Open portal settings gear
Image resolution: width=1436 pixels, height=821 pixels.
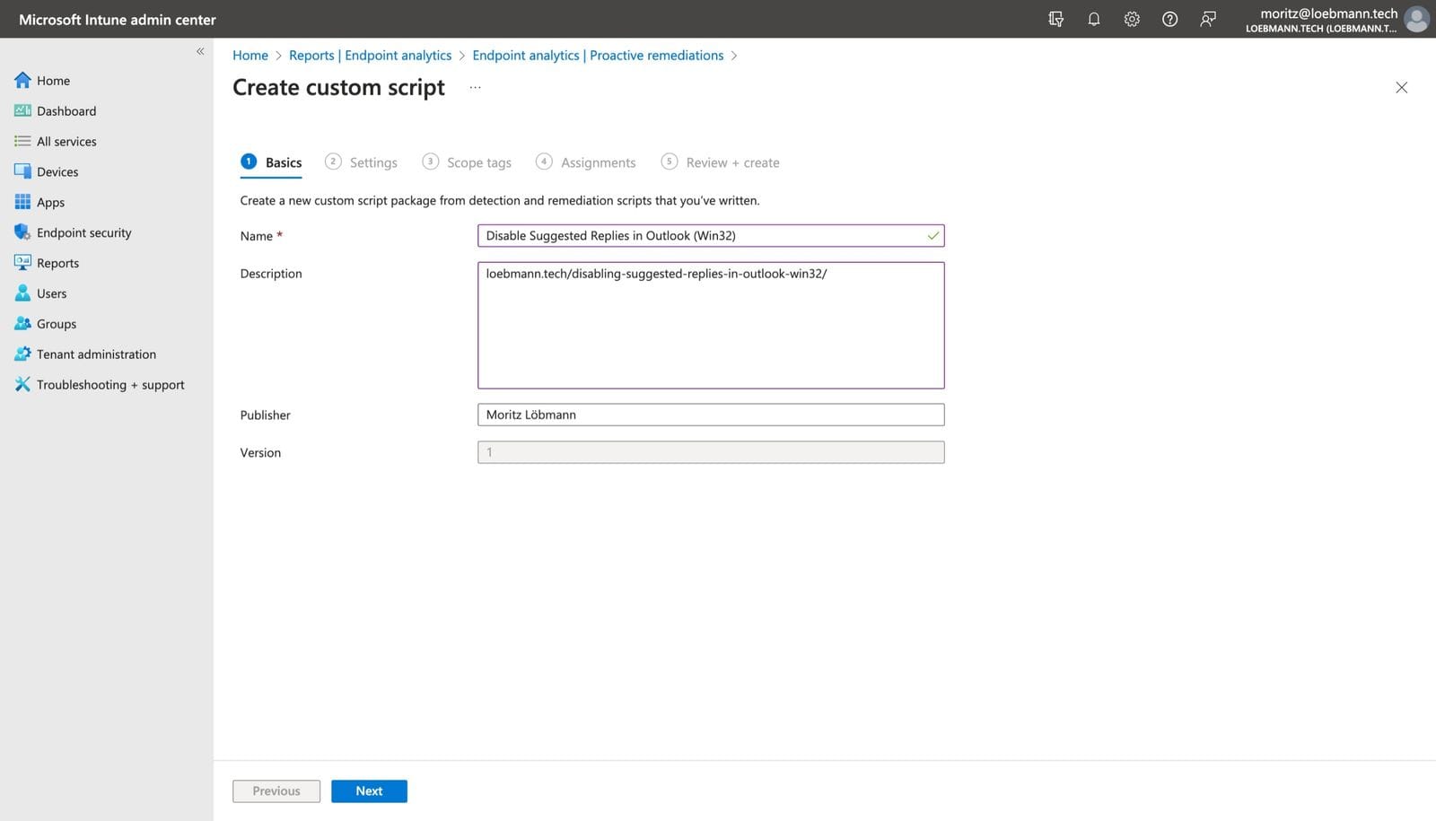click(x=1132, y=19)
